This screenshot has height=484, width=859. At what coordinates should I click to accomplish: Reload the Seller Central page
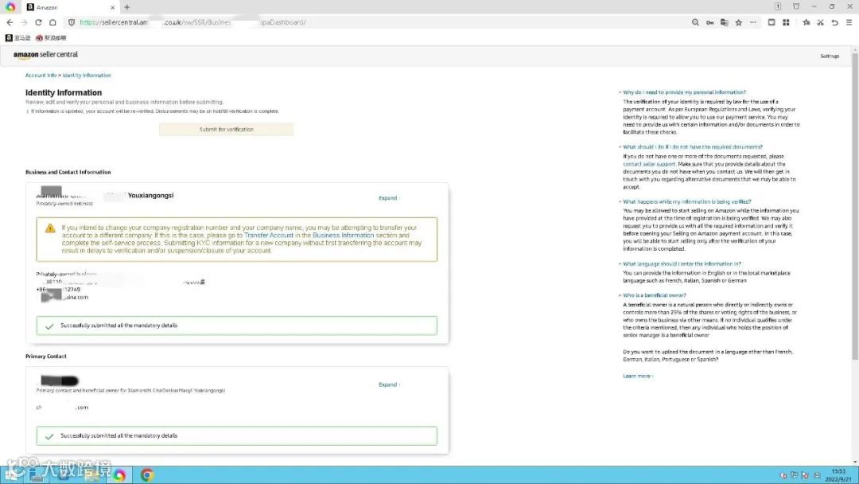tap(38, 22)
